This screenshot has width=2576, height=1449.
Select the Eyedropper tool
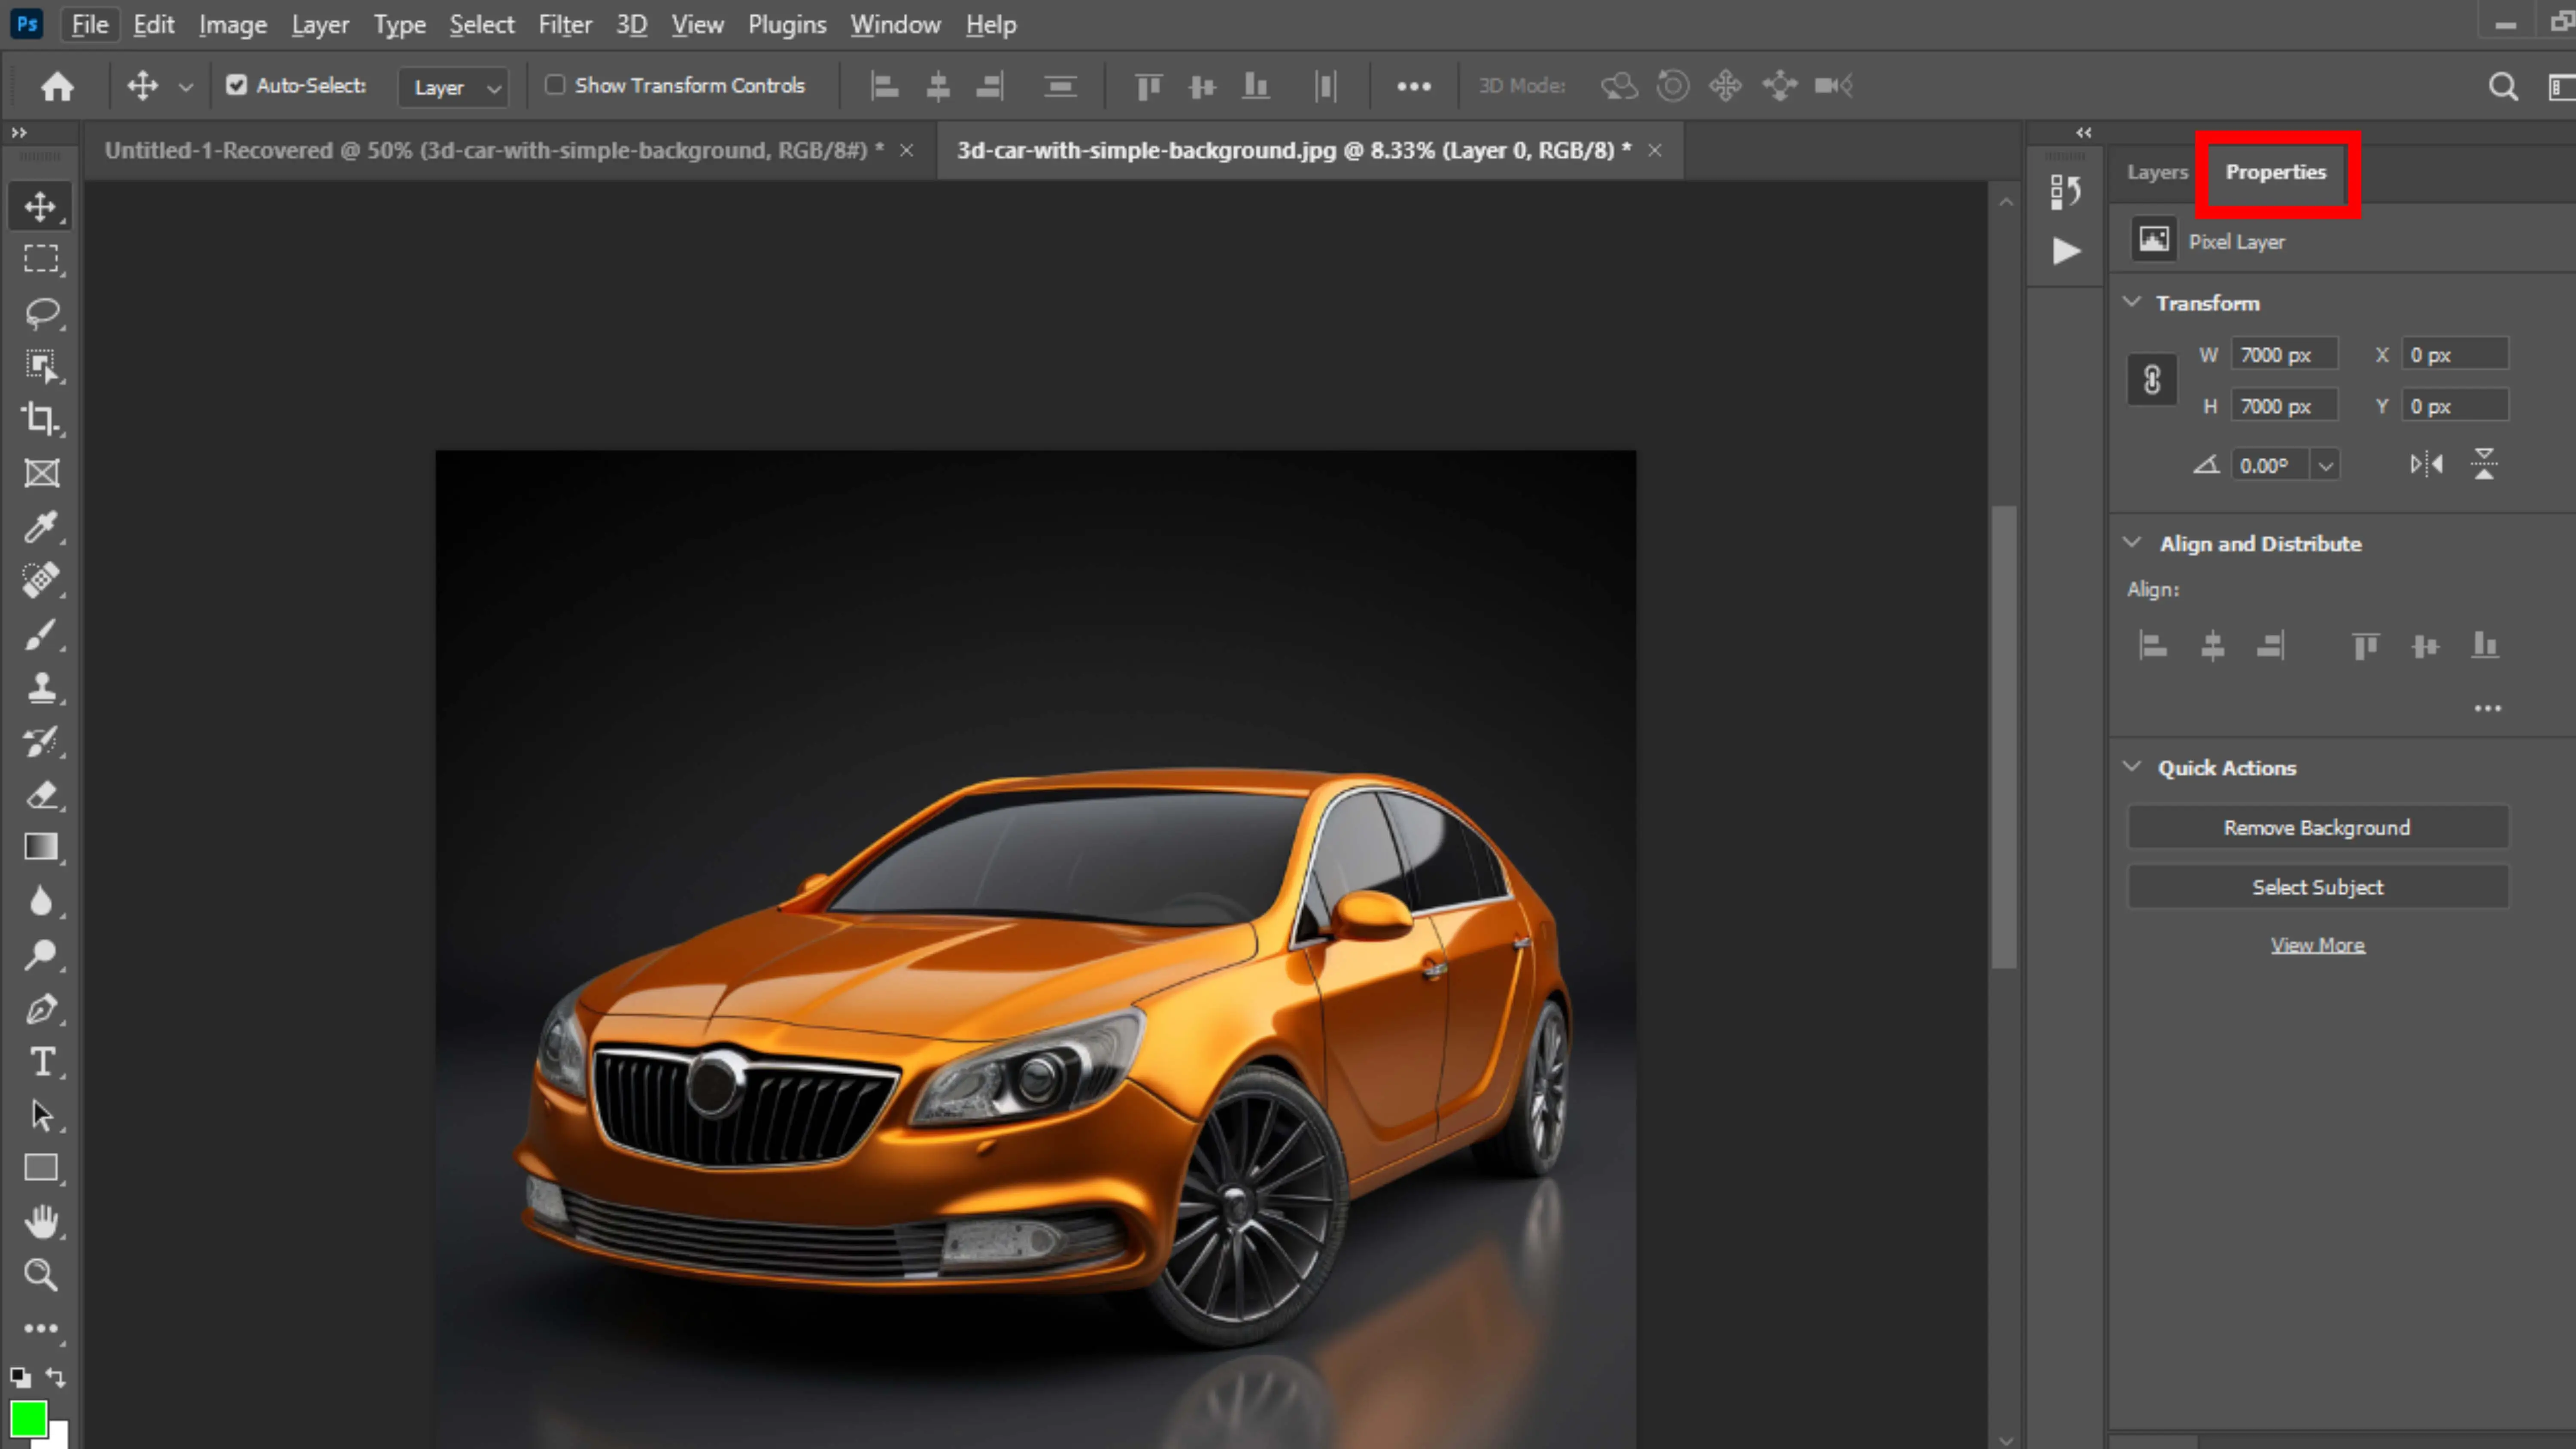[41, 526]
